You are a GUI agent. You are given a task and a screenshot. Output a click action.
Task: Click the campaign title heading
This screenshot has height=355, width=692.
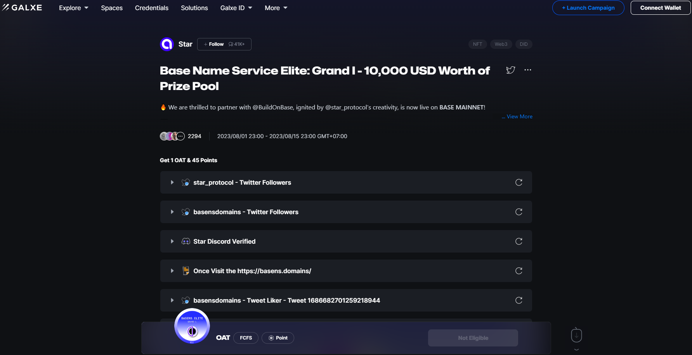point(325,78)
